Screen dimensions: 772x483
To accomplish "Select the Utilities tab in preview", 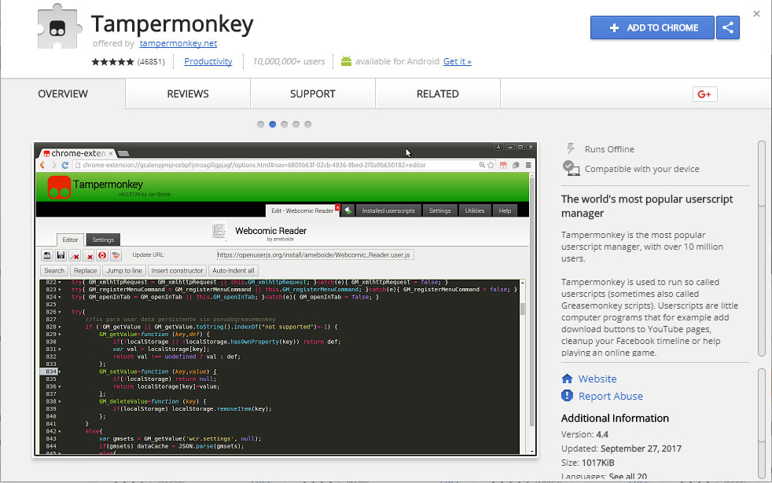I will [475, 210].
